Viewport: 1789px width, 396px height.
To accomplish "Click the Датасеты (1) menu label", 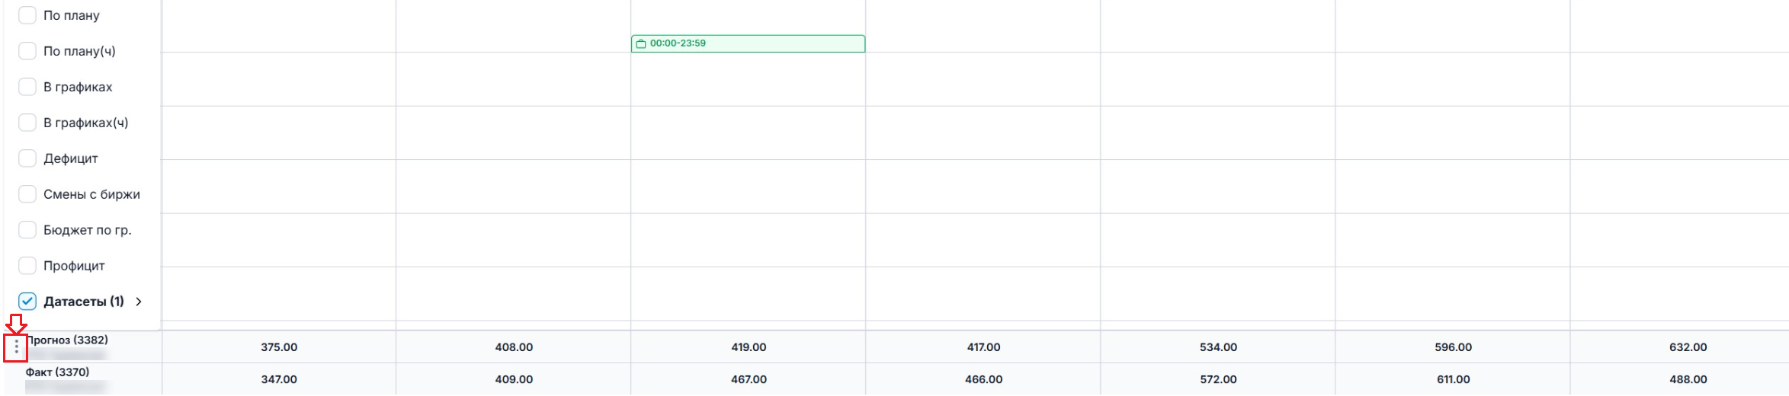I will point(84,302).
